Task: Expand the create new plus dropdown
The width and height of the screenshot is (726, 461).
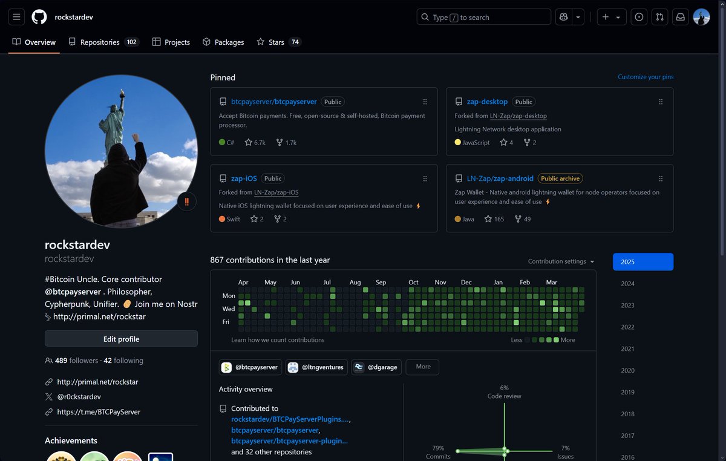Action: [x=611, y=17]
